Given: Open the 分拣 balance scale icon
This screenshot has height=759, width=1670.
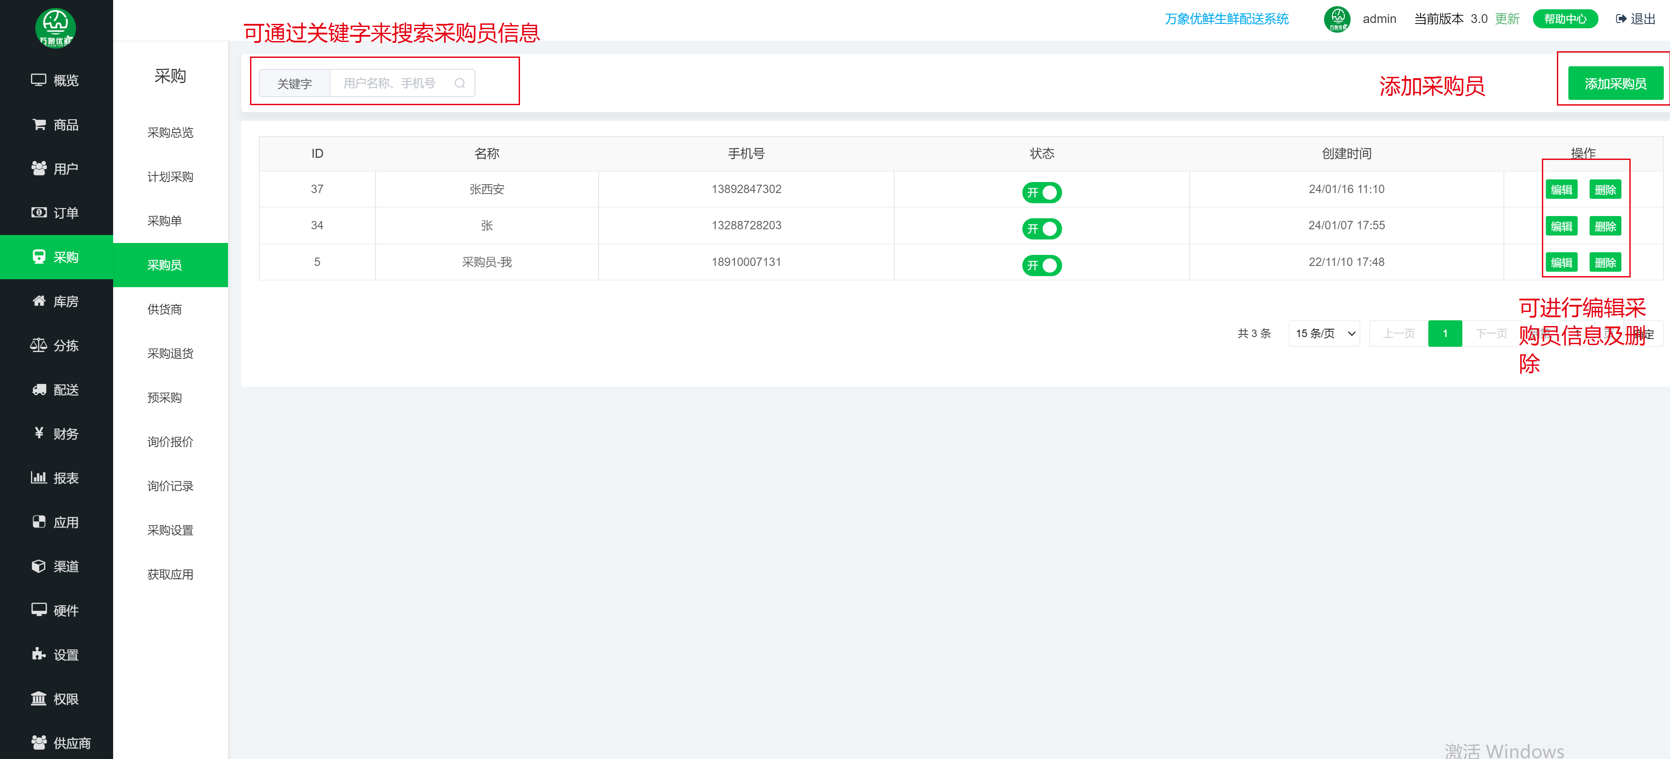Looking at the screenshot, I should pos(39,345).
